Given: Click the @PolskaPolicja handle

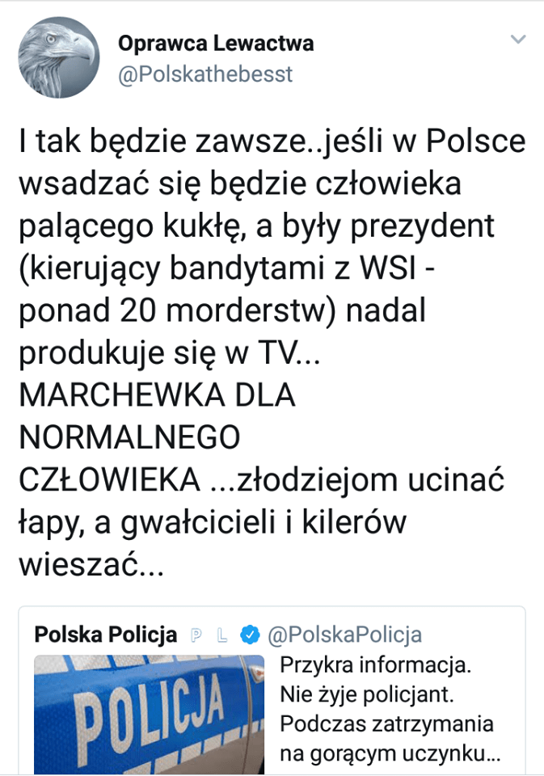Looking at the screenshot, I should coord(345,635).
